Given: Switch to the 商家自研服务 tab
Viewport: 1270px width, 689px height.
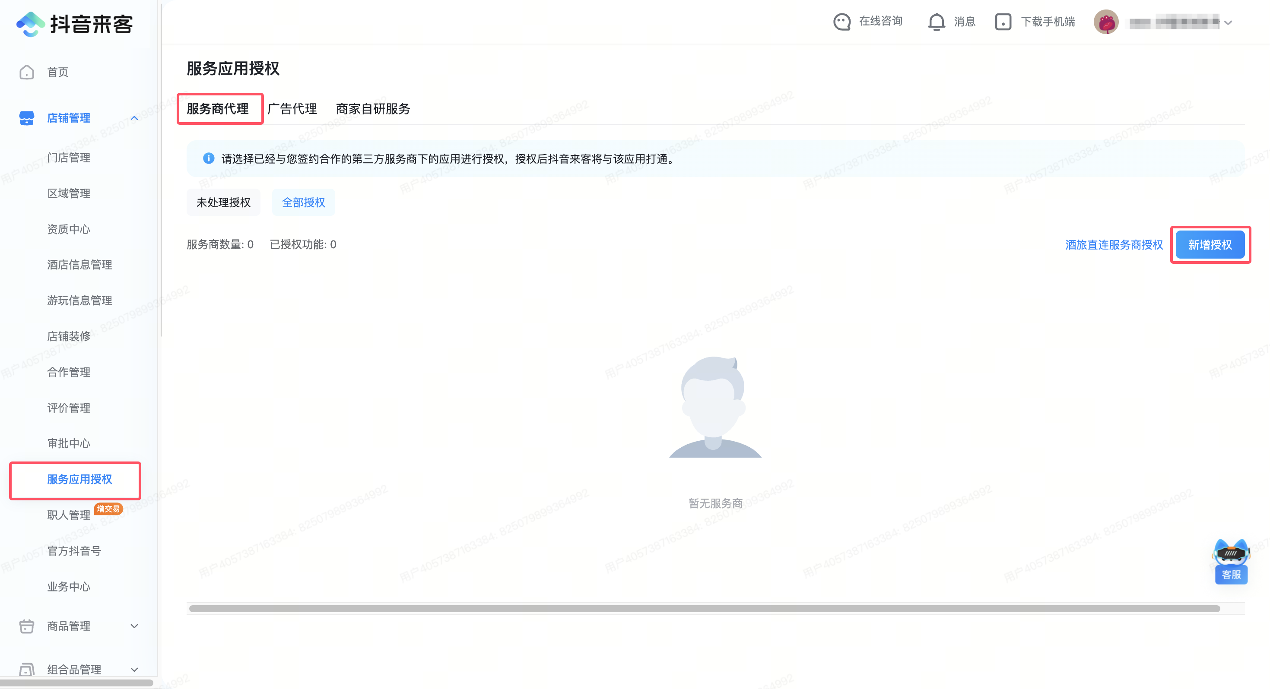Looking at the screenshot, I should click(373, 109).
